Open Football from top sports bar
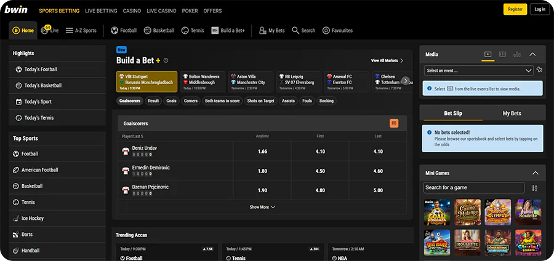Image resolution: width=554 pixels, height=261 pixels. pos(124,30)
